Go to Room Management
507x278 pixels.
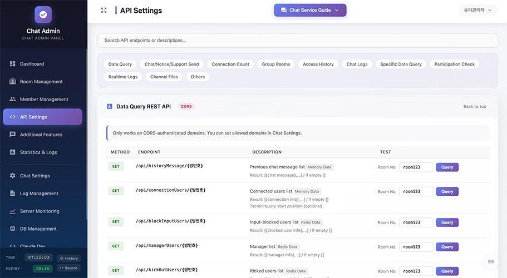tap(42, 82)
